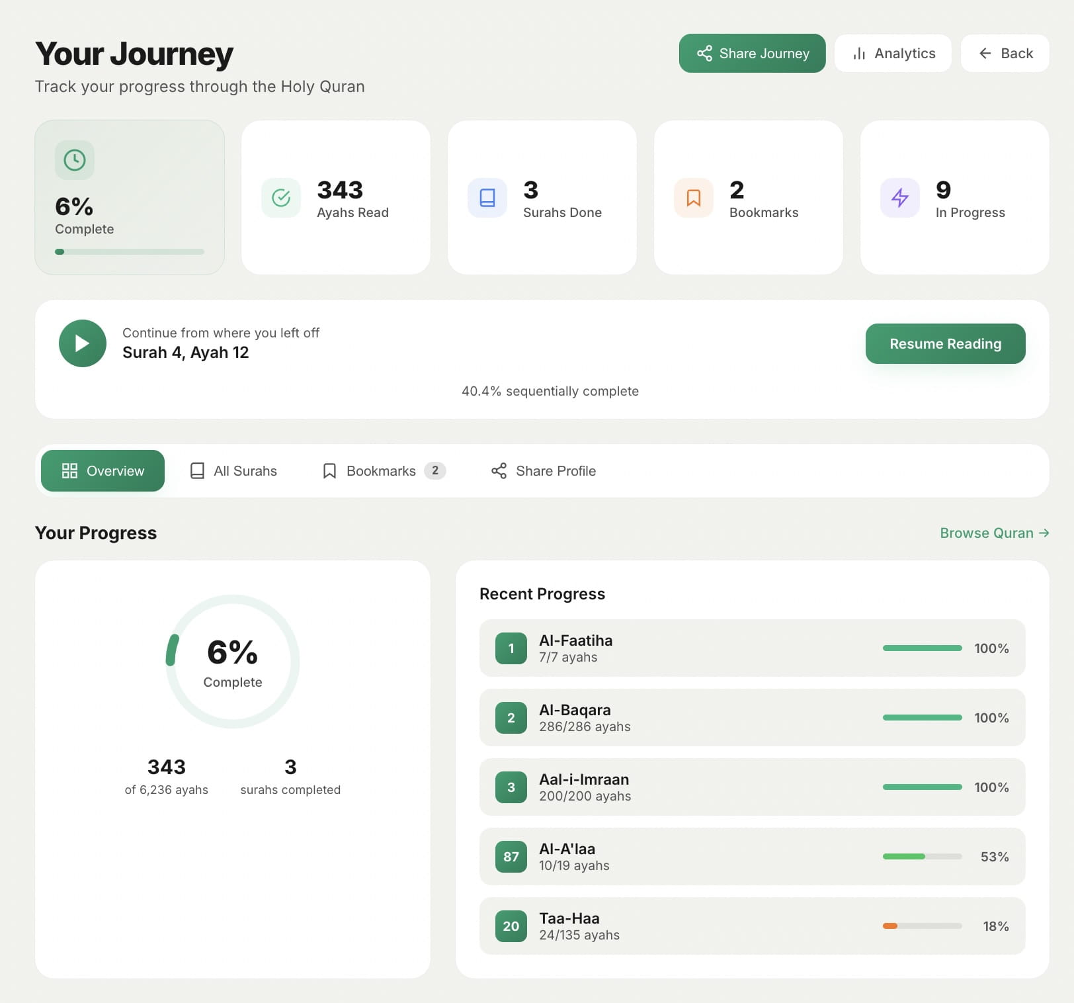Click the share icon beside Share Profile

coord(498,470)
